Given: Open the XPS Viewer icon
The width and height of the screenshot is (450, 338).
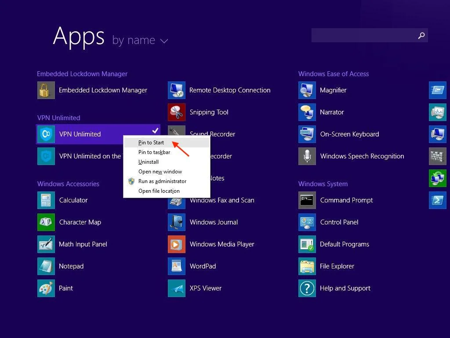Looking at the screenshot, I should tap(177, 288).
